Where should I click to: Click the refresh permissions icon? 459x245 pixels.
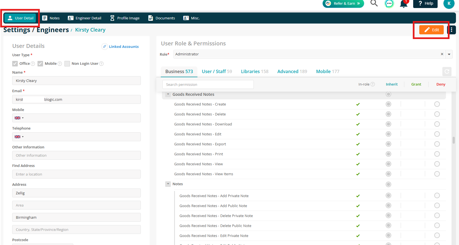point(447,71)
